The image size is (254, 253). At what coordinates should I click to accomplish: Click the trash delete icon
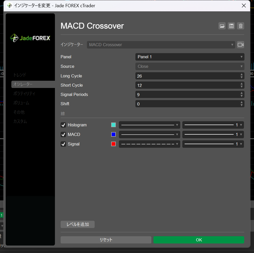[x=241, y=26]
